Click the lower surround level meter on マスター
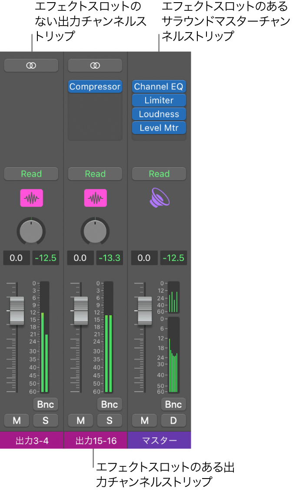The height and width of the screenshot is (492, 296). coord(173,355)
